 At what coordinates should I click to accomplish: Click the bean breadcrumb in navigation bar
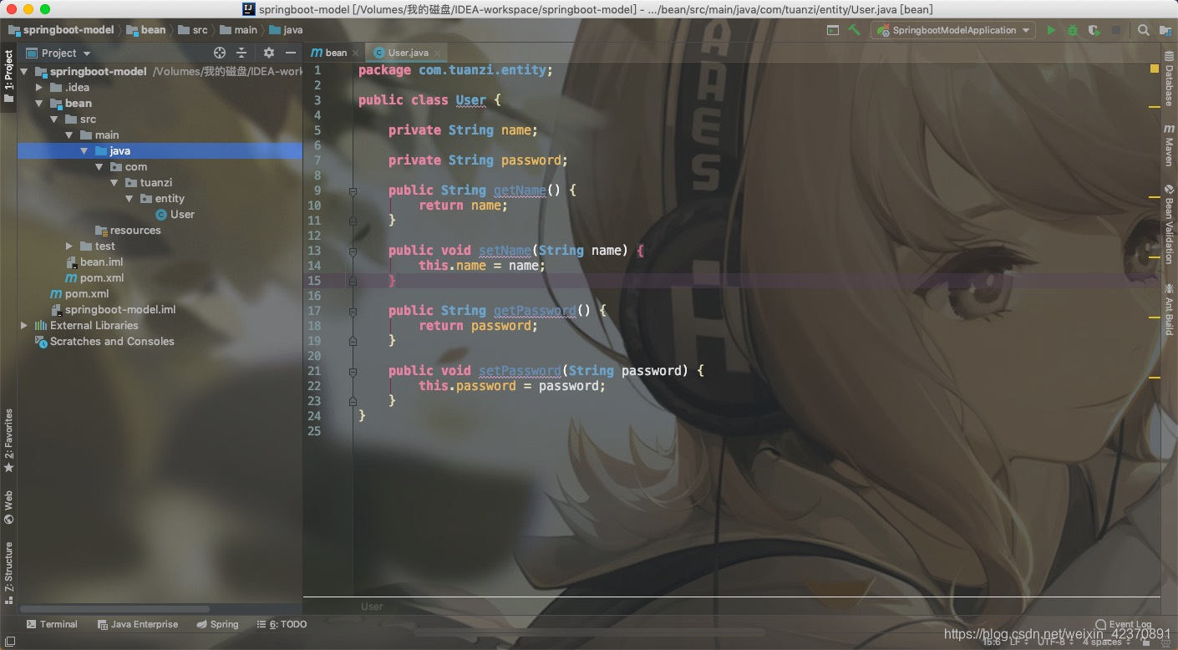coord(146,30)
